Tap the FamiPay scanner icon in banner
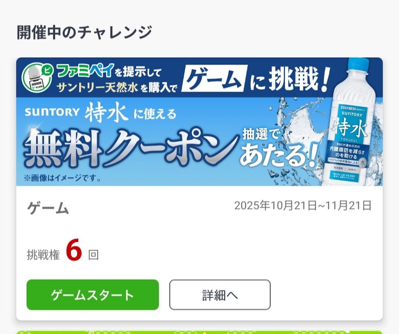This screenshot has height=334, width=399. coord(38,78)
